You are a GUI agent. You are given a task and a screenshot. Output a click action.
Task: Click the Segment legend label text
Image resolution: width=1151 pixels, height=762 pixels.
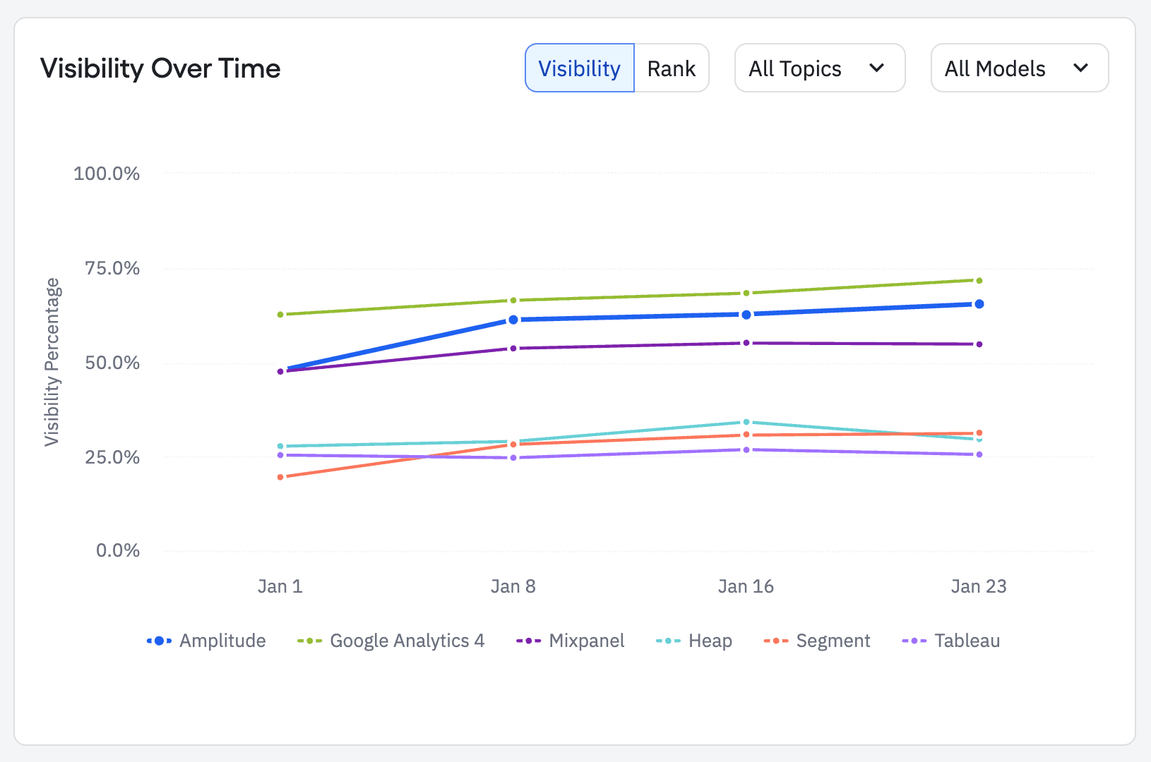[x=833, y=641]
